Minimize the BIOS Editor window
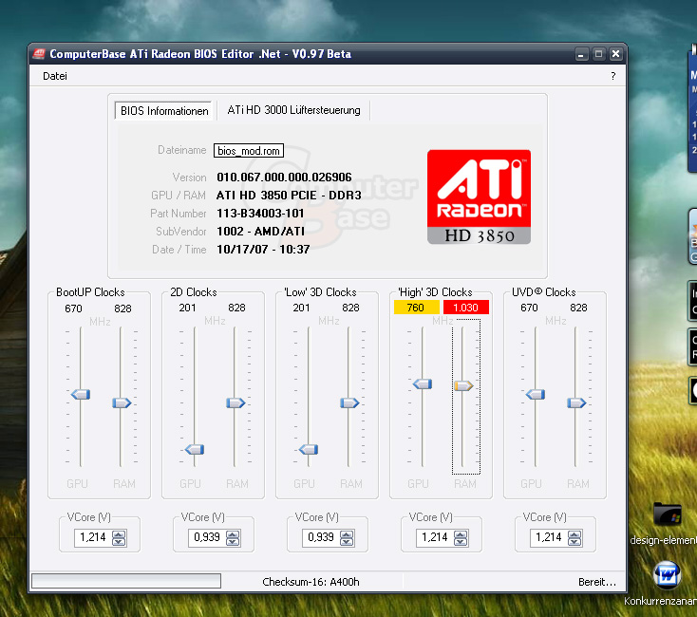Screen dimensions: 697x617 tap(581, 54)
